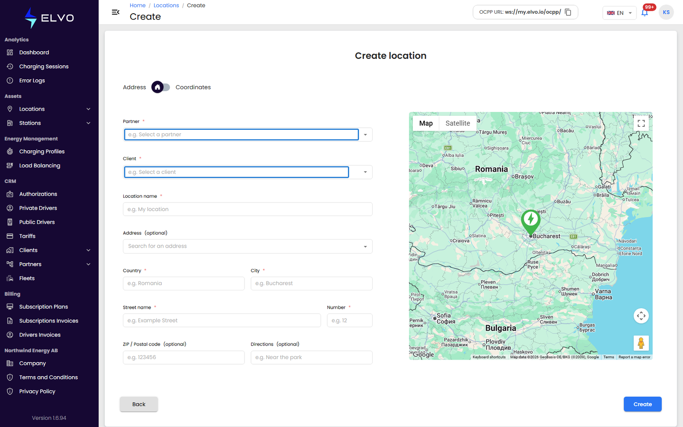Open the address search dropdown arrow
Viewport: 683px width, 427px height.
pyautogui.click(x=365, y=246)
